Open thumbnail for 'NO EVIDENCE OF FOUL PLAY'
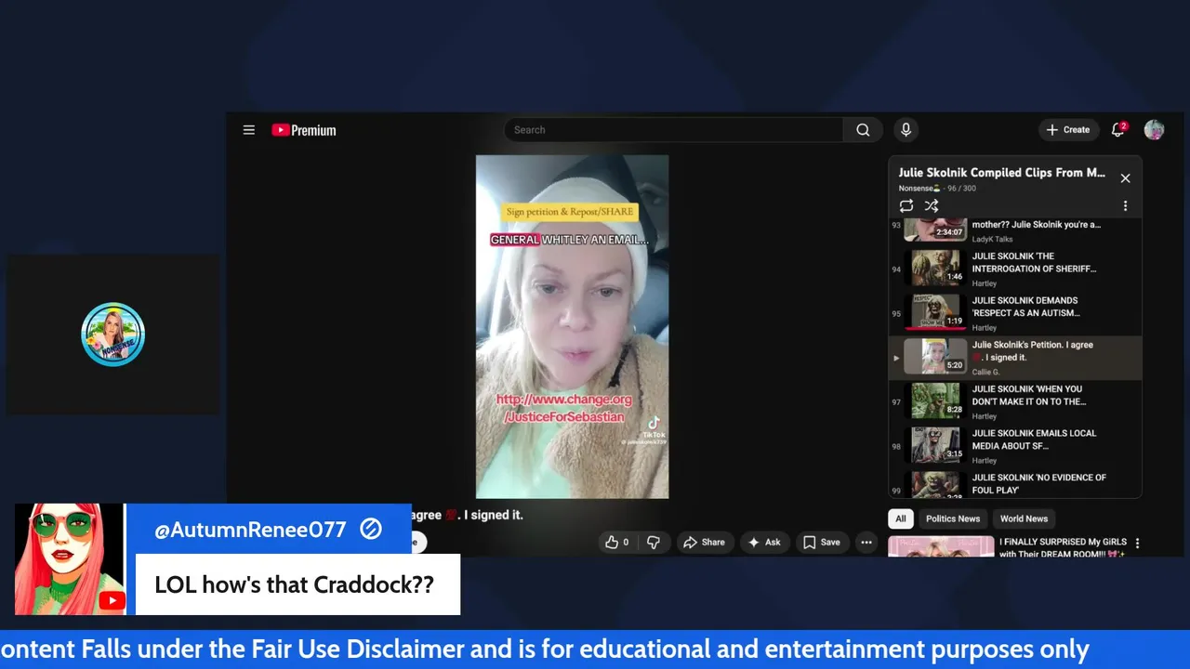This screenshot has height=669, width=1190. pyautogui.click(x=935, y=486)
